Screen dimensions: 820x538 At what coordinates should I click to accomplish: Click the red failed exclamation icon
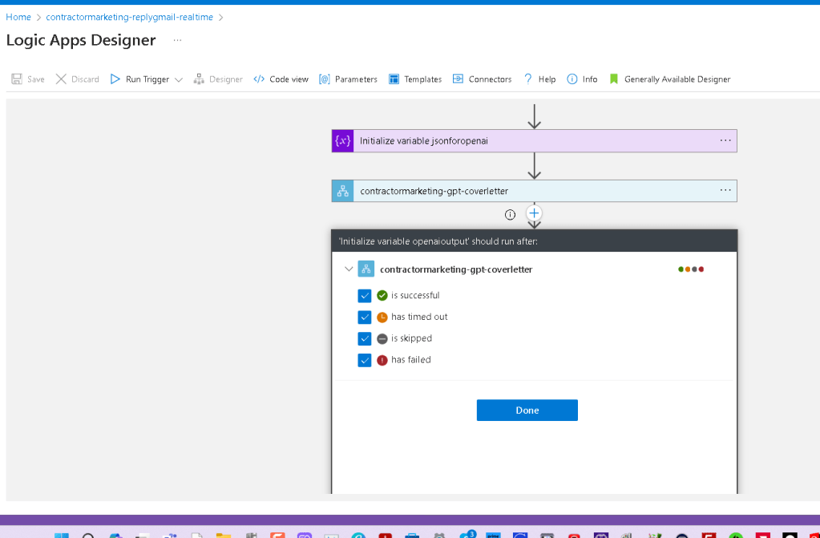coord(382,360)
